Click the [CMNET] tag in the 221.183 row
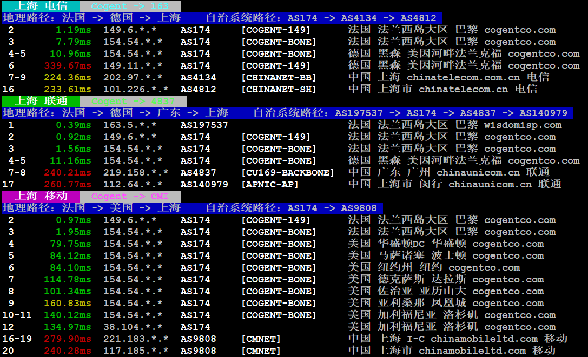The image size is (588, 357). pyautogui.click(x=261, y=339)
